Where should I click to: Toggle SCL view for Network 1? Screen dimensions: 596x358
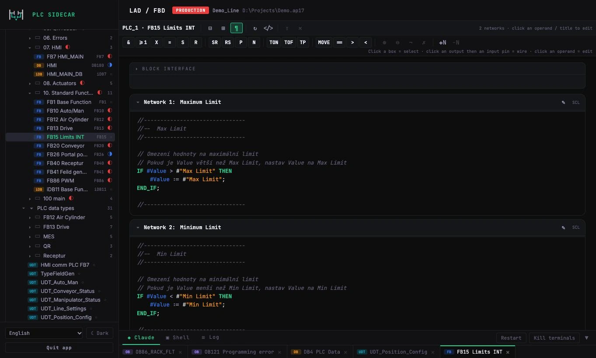pos(576,103)
